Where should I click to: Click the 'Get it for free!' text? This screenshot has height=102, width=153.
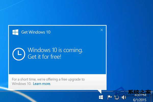44,57
